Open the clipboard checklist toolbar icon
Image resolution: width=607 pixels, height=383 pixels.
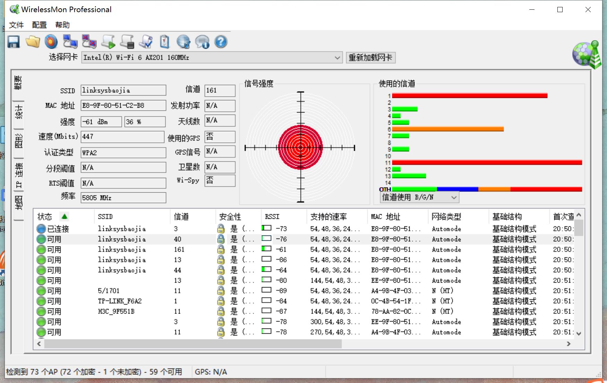pos(164,42)
